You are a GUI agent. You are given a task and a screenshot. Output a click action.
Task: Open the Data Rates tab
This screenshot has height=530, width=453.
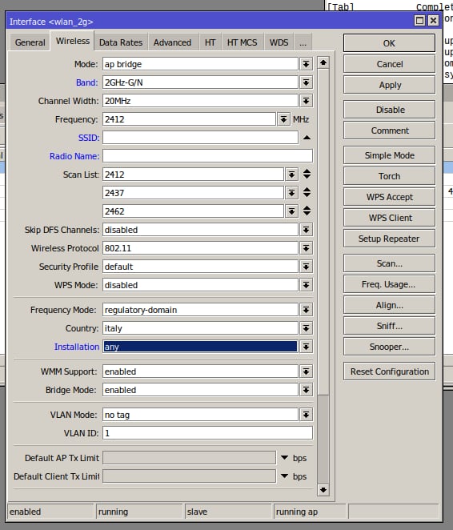pyautogui.click(x=121, y=42)
